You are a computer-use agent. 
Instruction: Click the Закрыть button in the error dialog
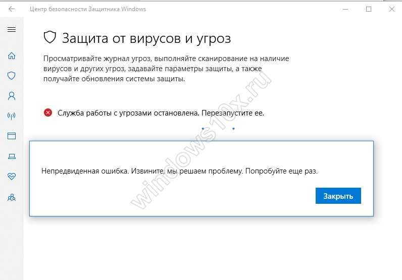[x=338, y=196]
